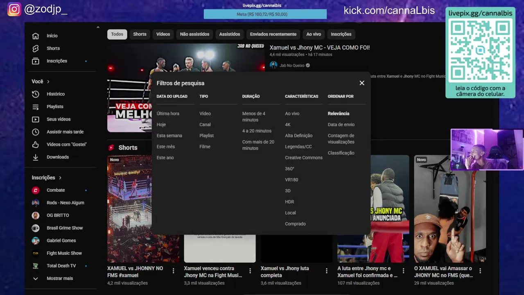
Task: Filter uploads by Hoje
Action: [x=161, y=125]
